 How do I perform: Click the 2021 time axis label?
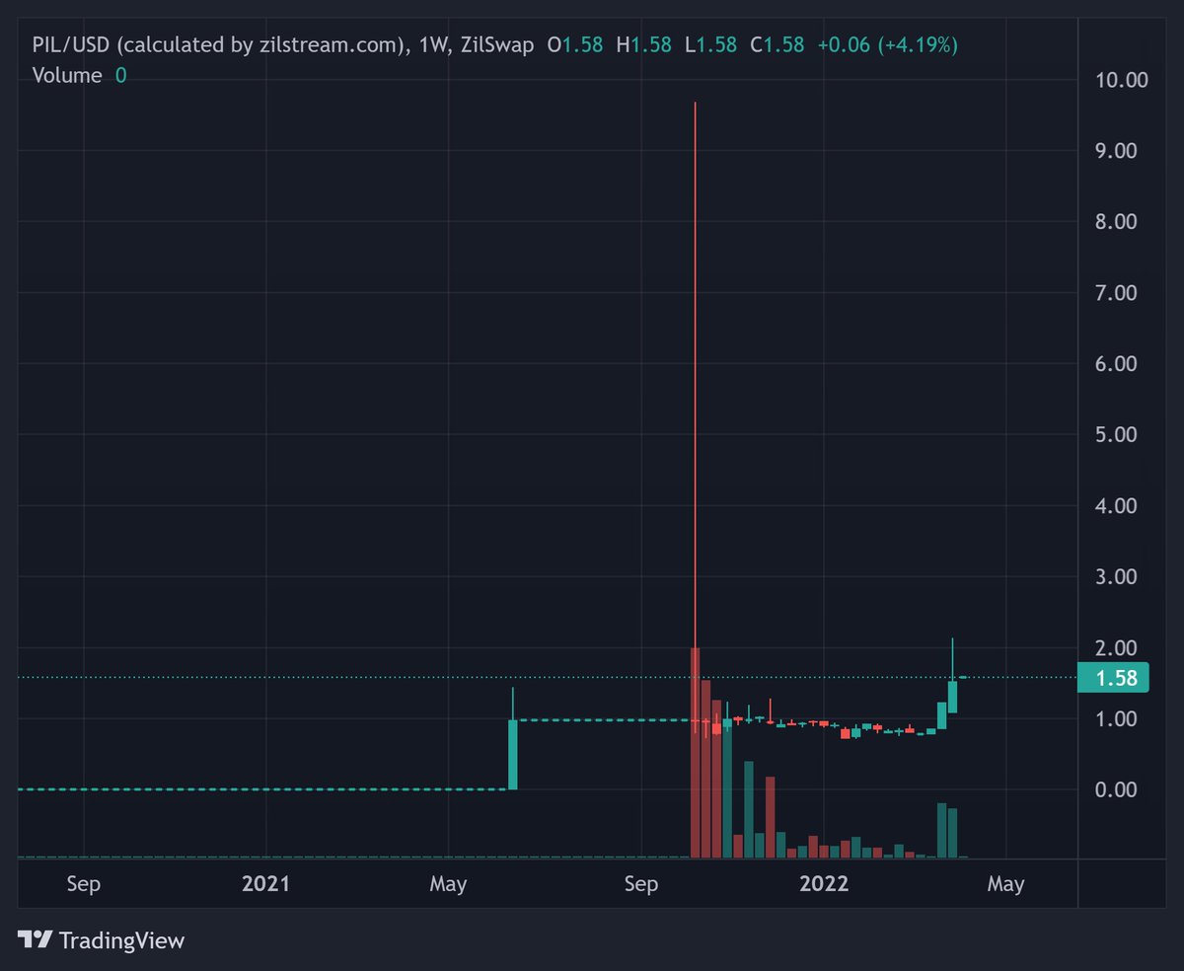point(265,884)
